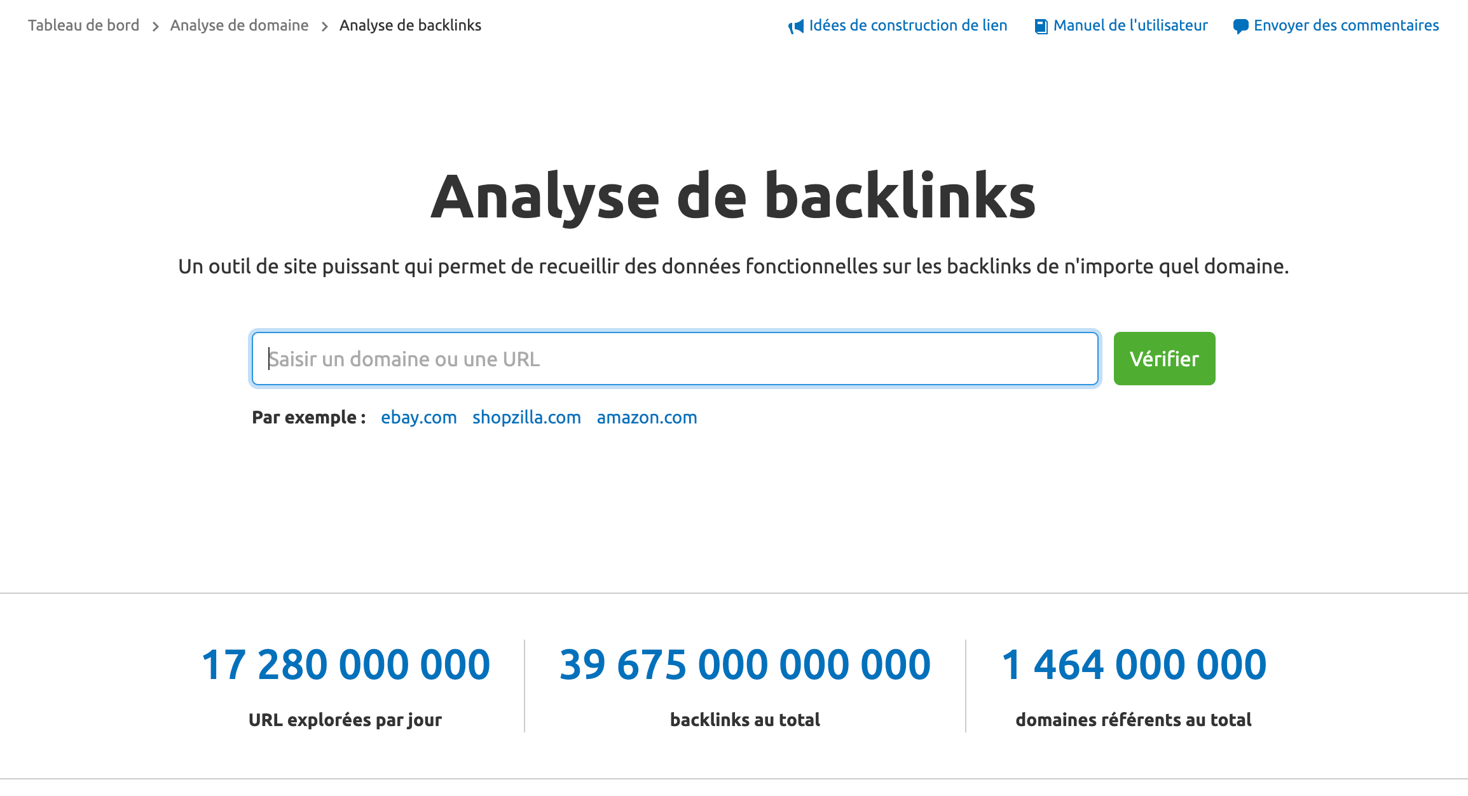This screenshot has width=1468, height=796.
Task: Open the amazon.com example link
Action: coord(647,418)
